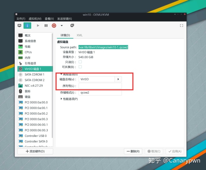Open the 文件(F) menu
206x170 pixels.
(x=21, y=19)
